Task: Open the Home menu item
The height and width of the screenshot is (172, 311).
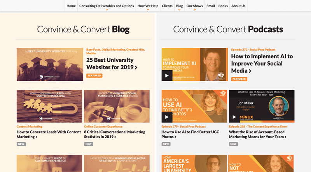Action: click(x=71, y=6)
